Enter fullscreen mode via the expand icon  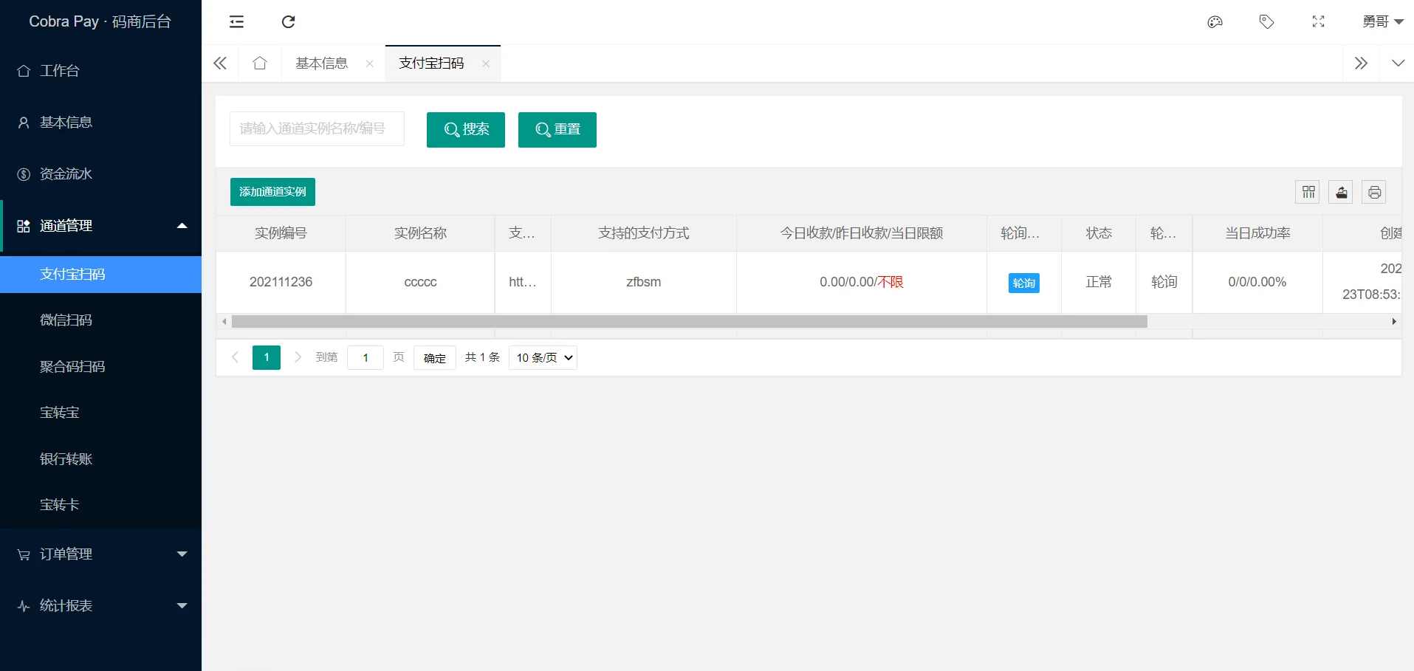pos(1318,21)
